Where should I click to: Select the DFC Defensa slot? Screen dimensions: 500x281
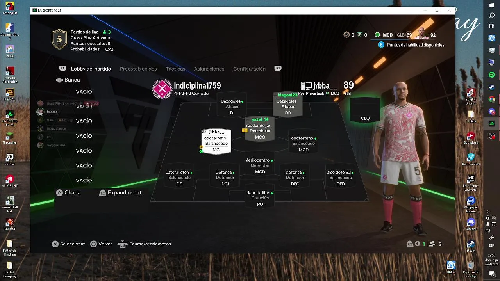tap(295, 175)
